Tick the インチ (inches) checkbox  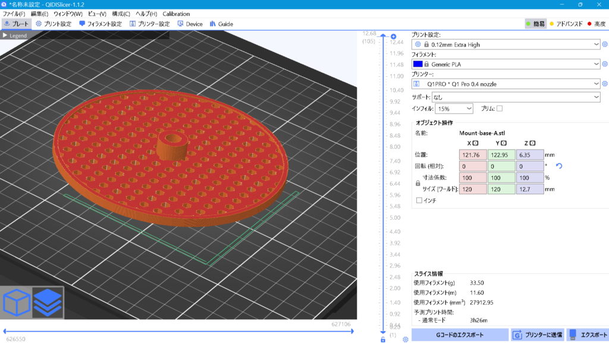pyautogui.click(x=419, y=201)
